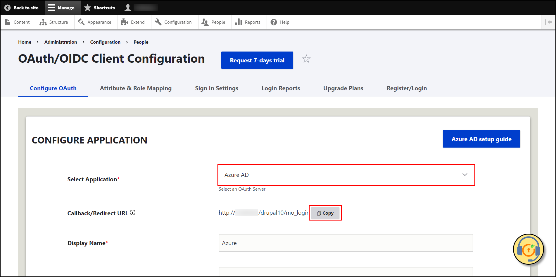Click the Reports bar-chart icon
This screenshot has height=277, width=556.
coord(239,22)
